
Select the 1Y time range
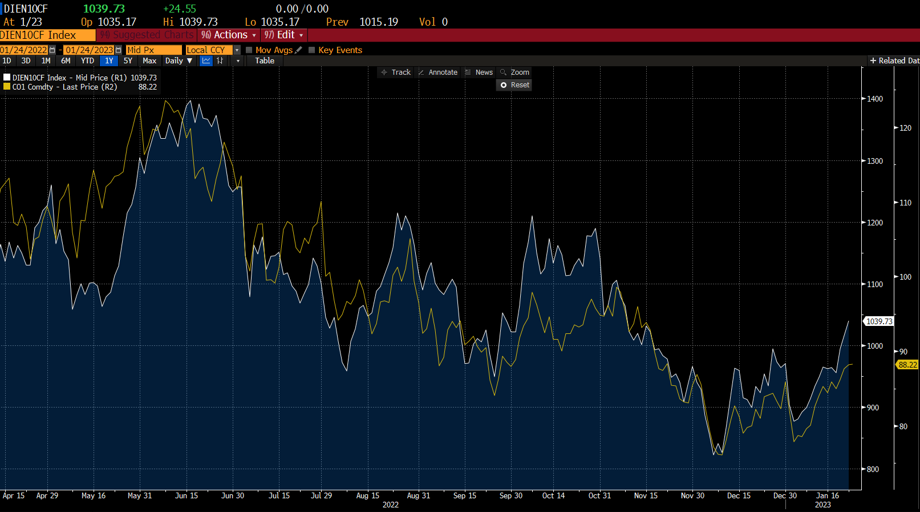coord(109,61)
